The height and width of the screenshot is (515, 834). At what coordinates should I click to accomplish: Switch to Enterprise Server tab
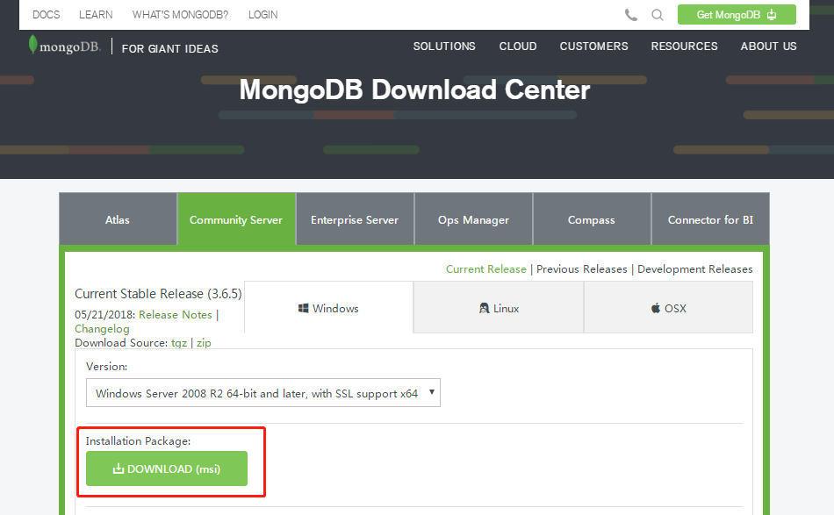coord(355,219)
